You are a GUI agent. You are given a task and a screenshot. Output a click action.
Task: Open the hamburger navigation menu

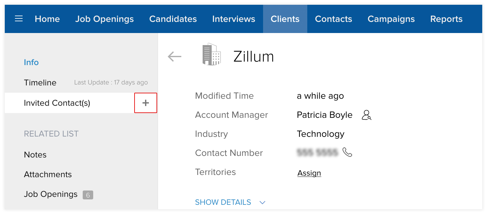[x=19, y=19]
